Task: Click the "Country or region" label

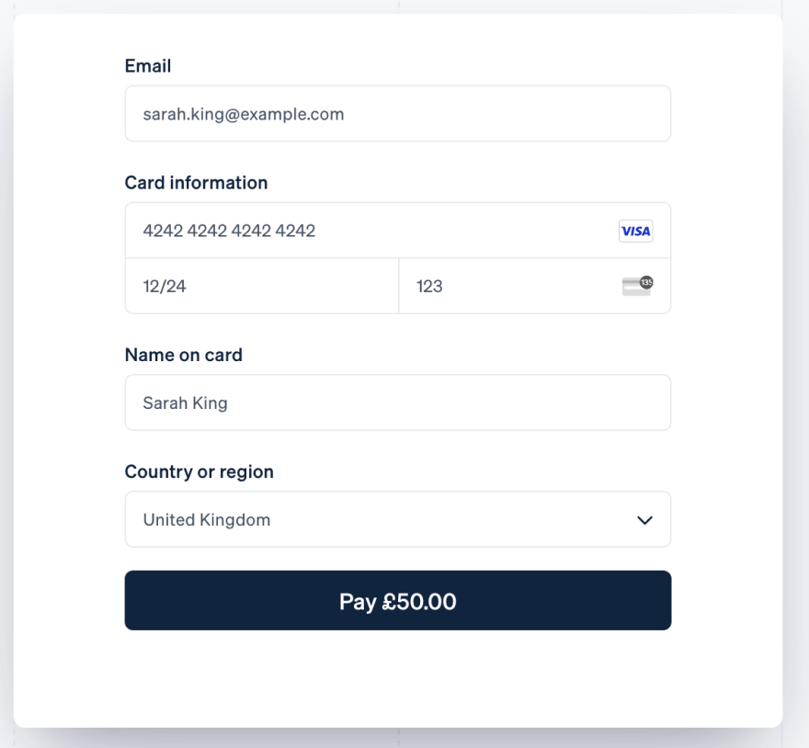Action: [199, 471]
